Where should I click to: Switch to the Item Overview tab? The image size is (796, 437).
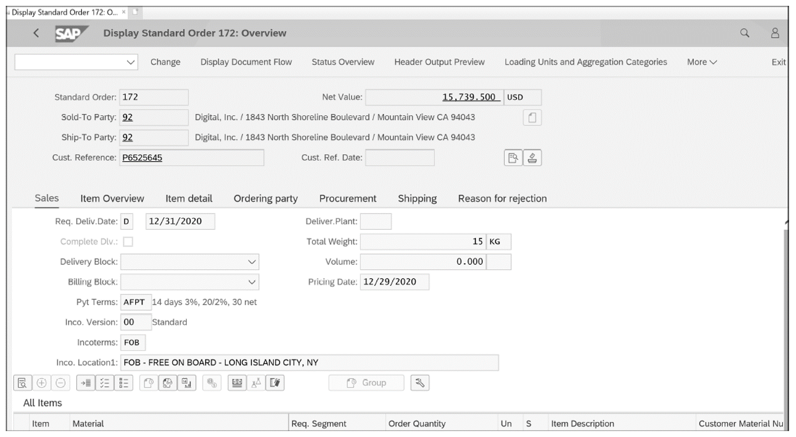click(111, 198)
